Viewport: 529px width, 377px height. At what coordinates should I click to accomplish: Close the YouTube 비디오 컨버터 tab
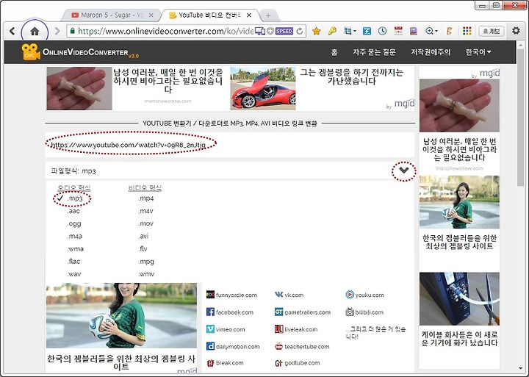coord(249,15)
